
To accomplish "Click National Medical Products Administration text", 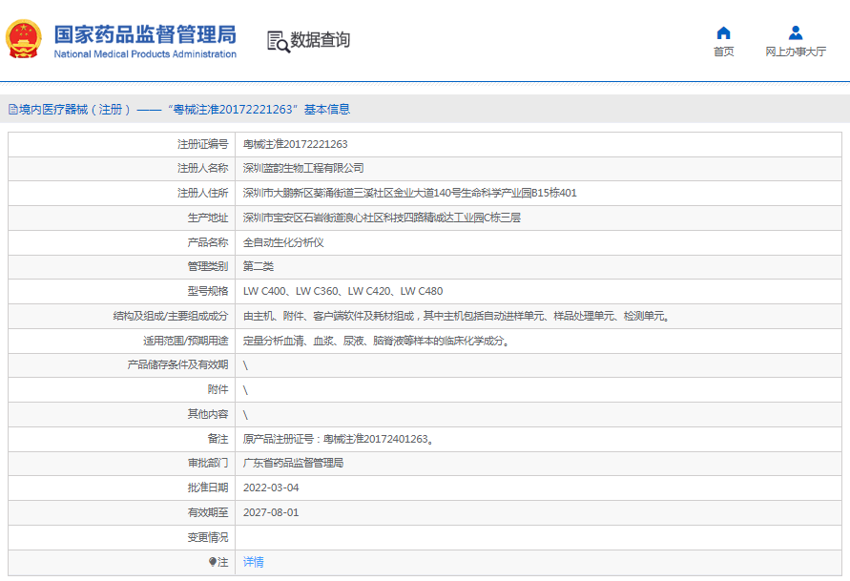I will click(x=145, y=54).
